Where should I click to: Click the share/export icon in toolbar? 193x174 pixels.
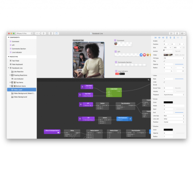pyautogui.click(x=177, y=33)
